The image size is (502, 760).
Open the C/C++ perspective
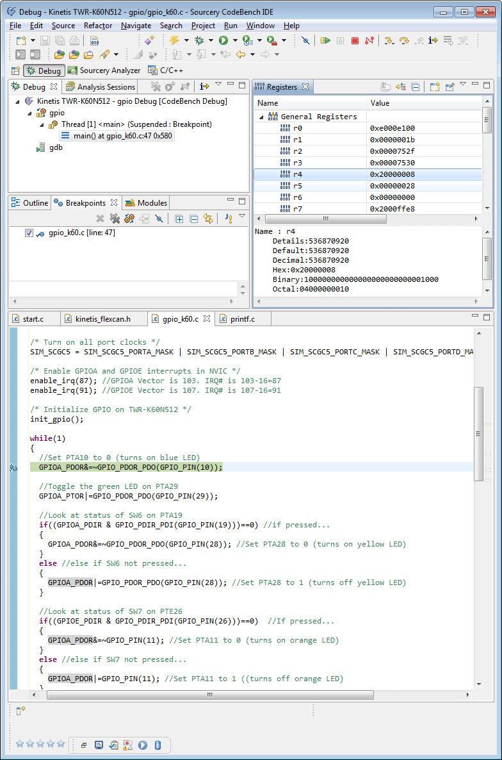(166, 70)
